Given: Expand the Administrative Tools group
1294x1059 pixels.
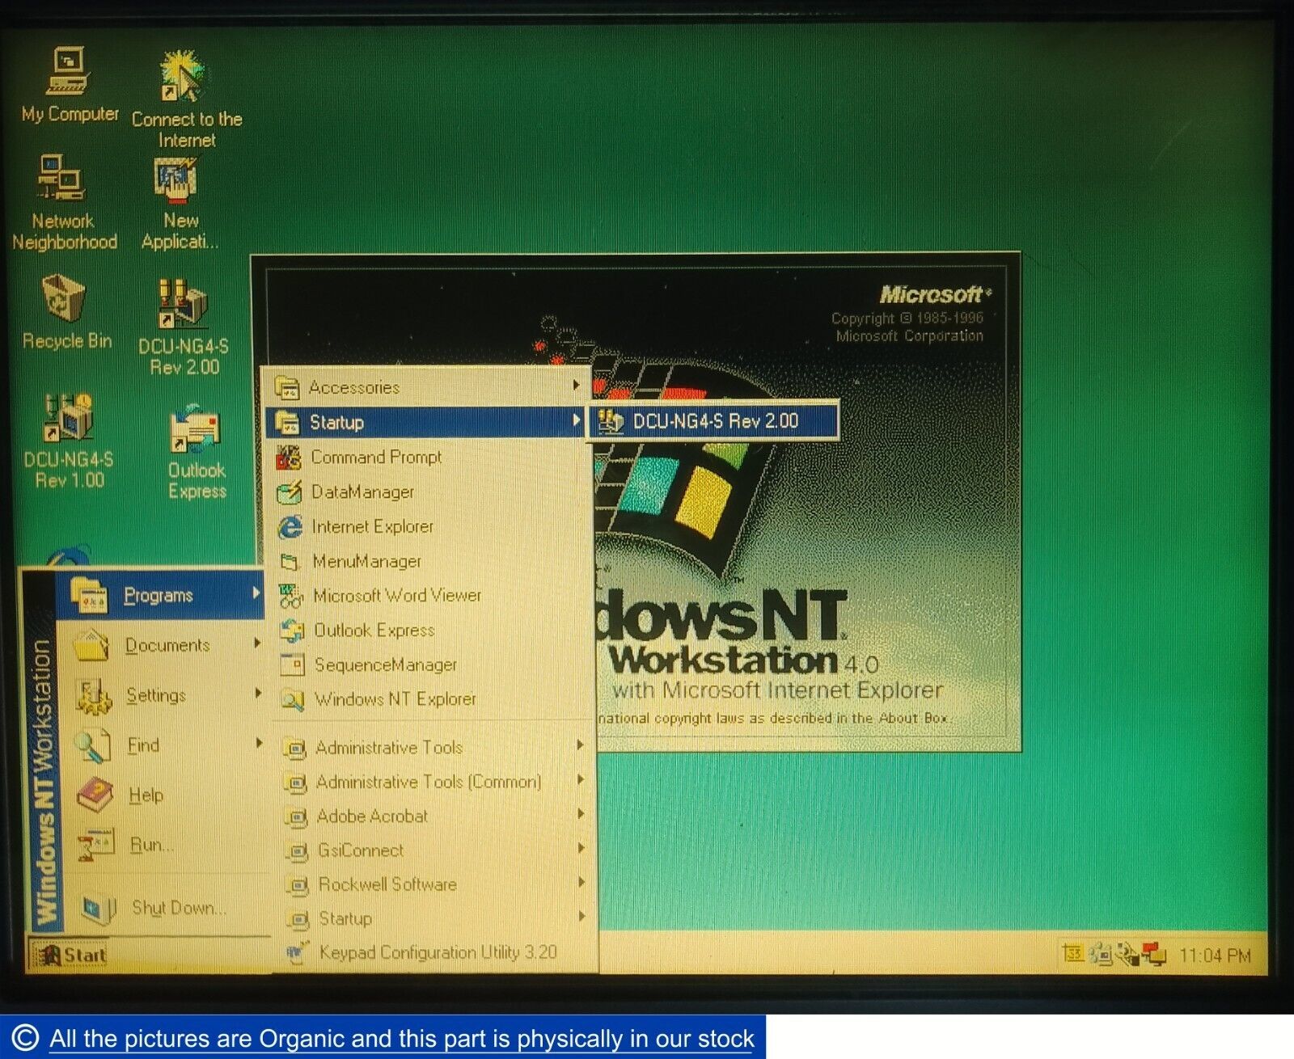Looking at the screenshot, I should click(434, 748).
